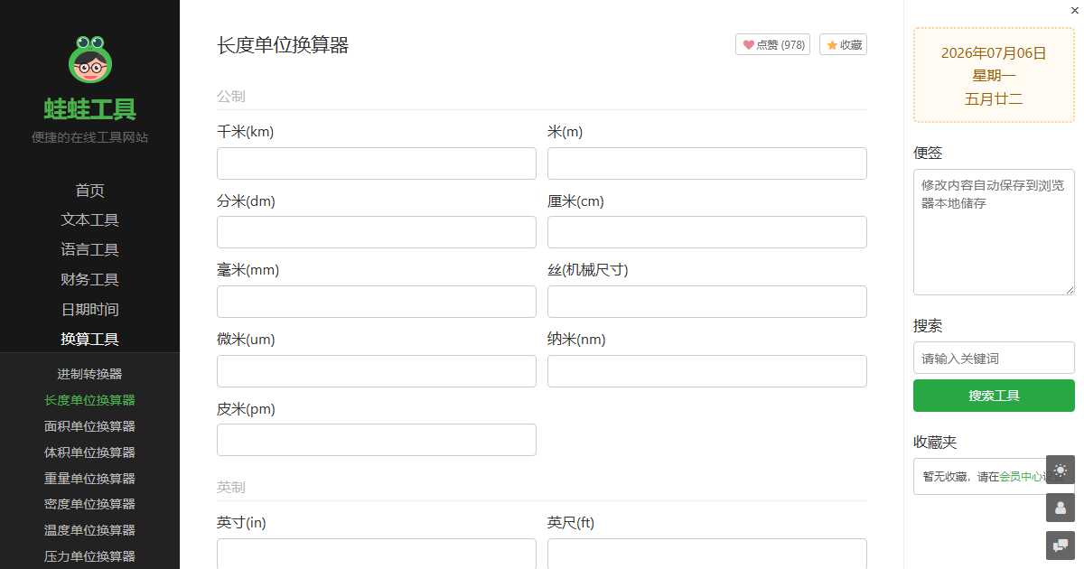This screenshot has width=1084, height=569.
Task: Open 面积单位换算器 from the sidebar
Action: click(x=89, y=426)
